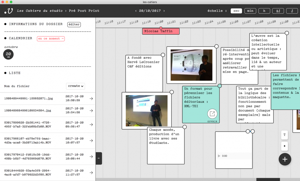
Task: Click arrow next to 53017966107 MOV file
Action: (x=91, y=141)
